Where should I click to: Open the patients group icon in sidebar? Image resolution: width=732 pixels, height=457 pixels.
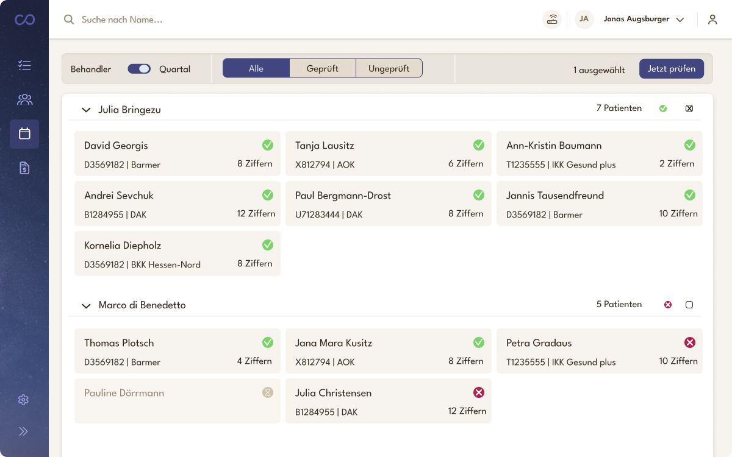click(24, 99)
